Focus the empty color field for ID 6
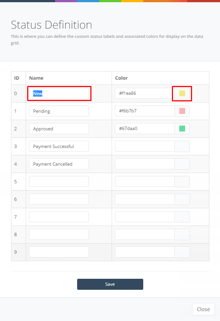This screenshot has height=321, width=220. 145,199
